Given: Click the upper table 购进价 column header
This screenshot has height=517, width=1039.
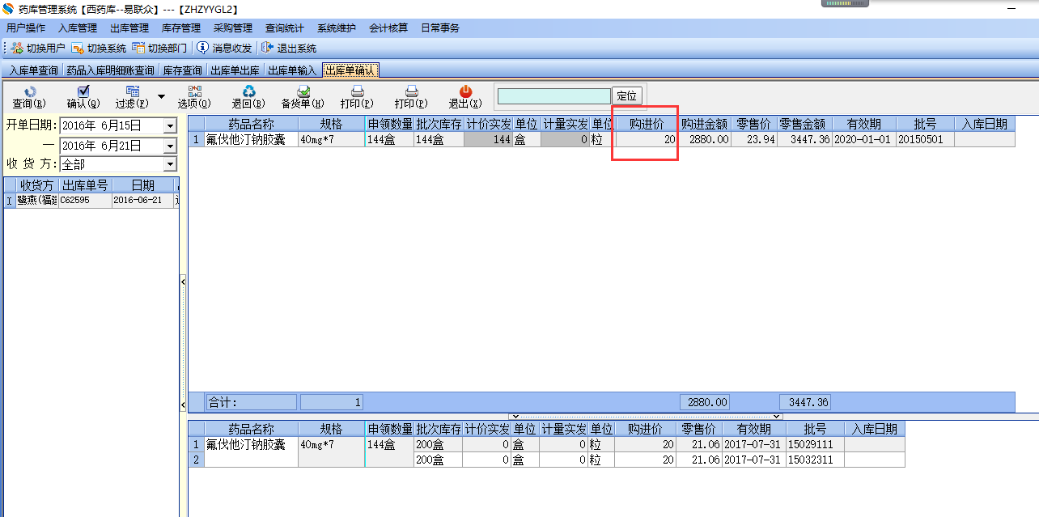Looking at the screenshot, I should click(x=646, y=124).
